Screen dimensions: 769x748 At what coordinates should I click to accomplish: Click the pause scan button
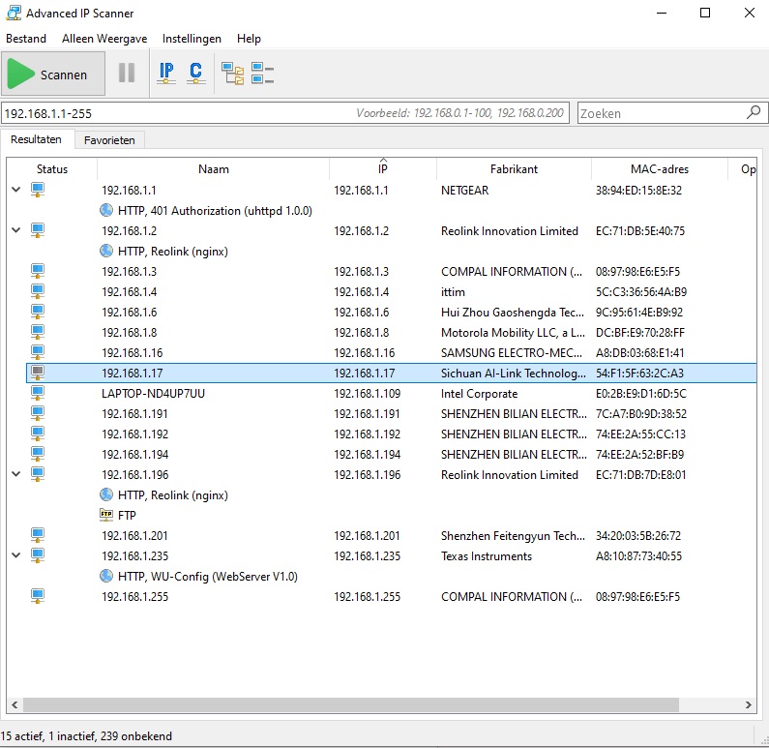pyautogui.click(x=127, y=74)
